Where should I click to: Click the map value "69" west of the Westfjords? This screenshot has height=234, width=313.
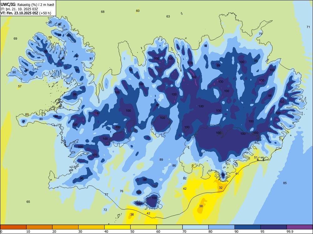point(15,38)
